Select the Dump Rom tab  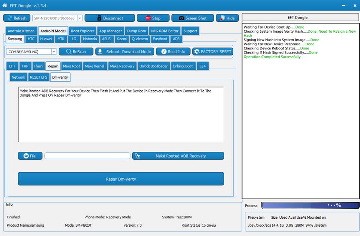pos(136,31)
